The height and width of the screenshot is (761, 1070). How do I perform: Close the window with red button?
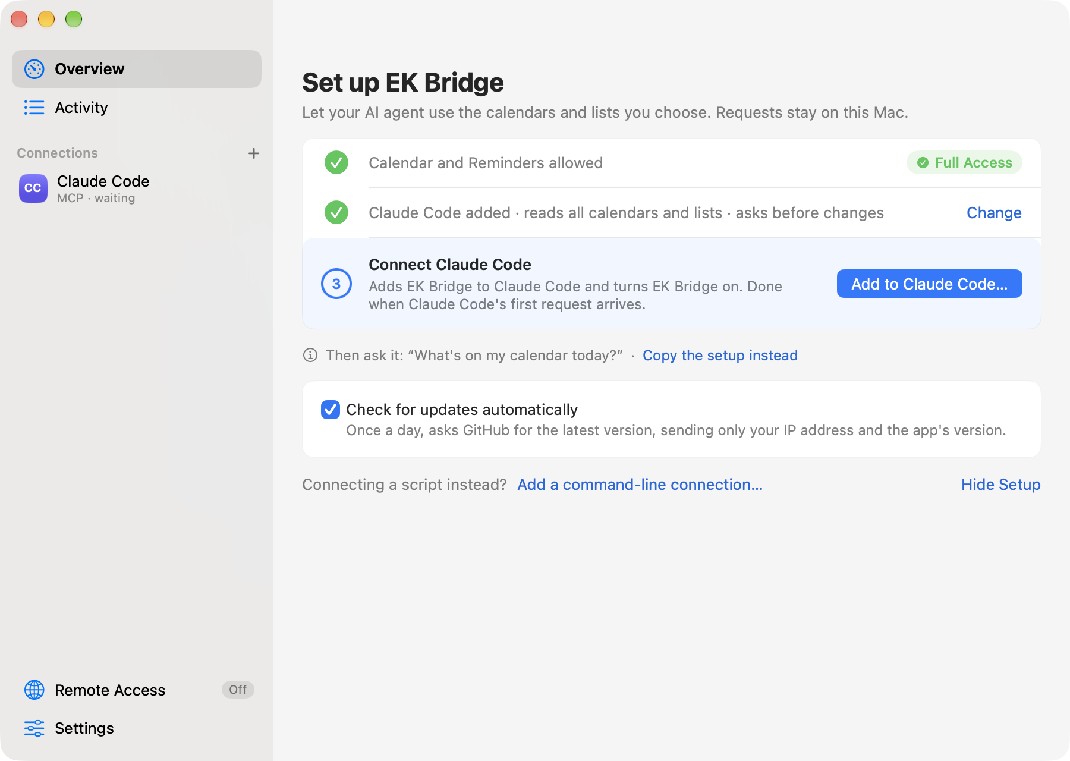pyautogui.click(x=19, y=19)
